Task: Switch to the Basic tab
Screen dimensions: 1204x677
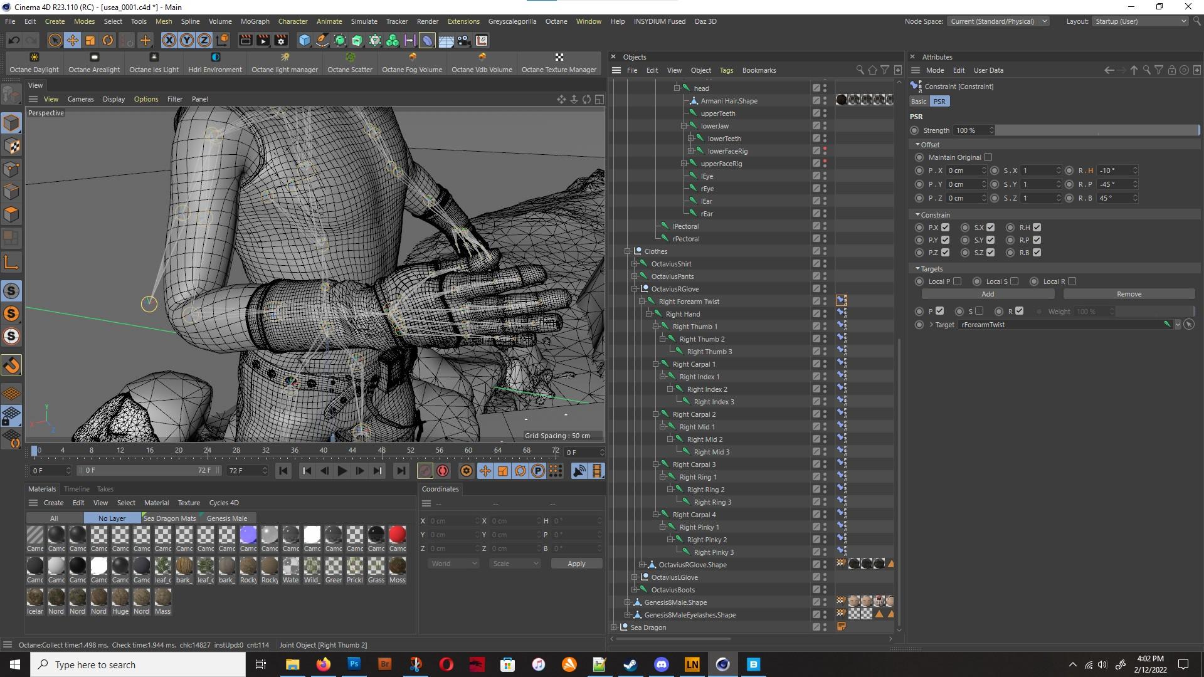Action: 919,102
